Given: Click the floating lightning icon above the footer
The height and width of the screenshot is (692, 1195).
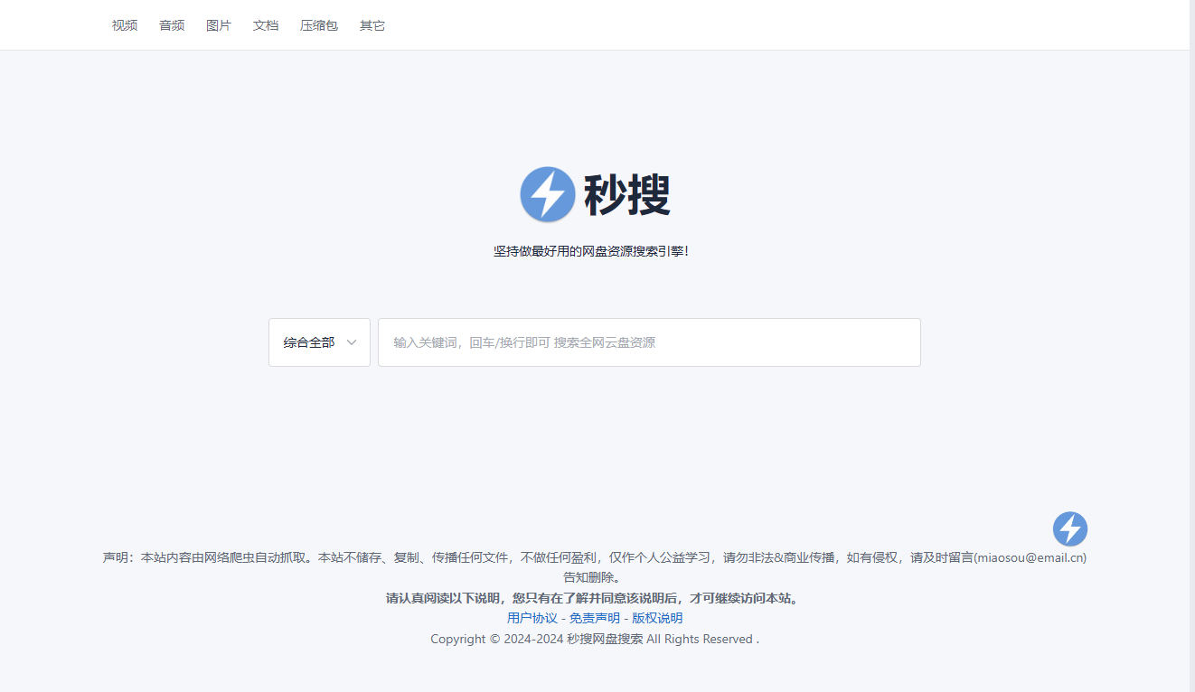Looking at the screenshot, I should pyautogui.click(x=1070, y=528).
